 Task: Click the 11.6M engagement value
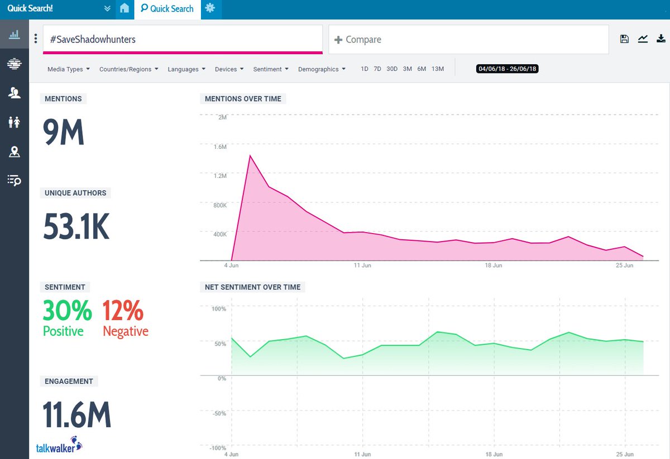pos(77,415)
